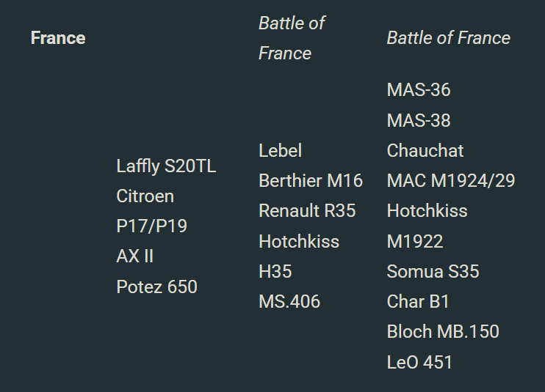Select the M1922 text

[415, 241]
